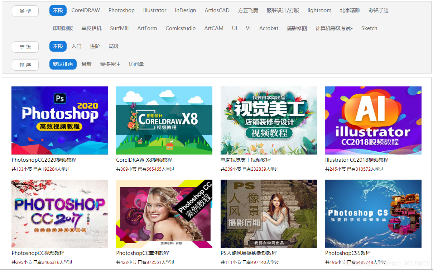Click text 共209小节 已有232839人学过

pyautogui.click(x=250, y=169)
